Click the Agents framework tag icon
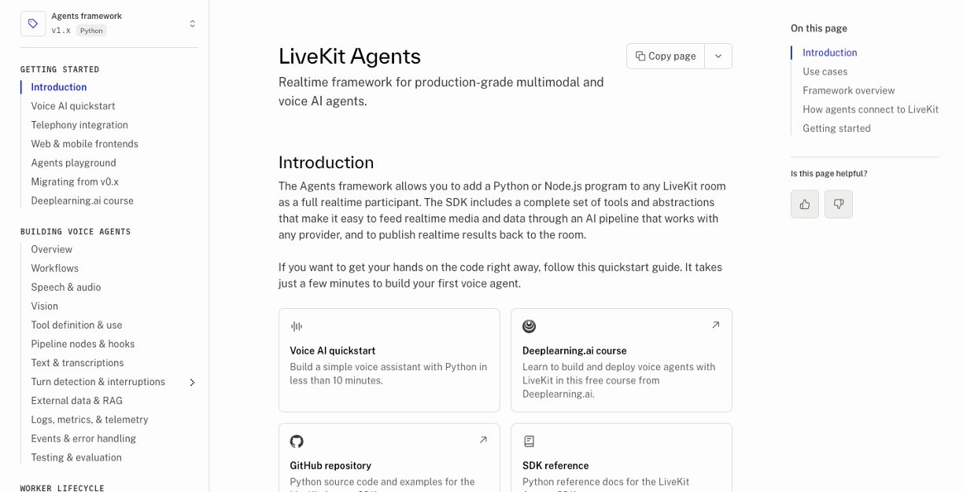The height and width of the screenshot is (492, 963). click(x=33, y=24)
